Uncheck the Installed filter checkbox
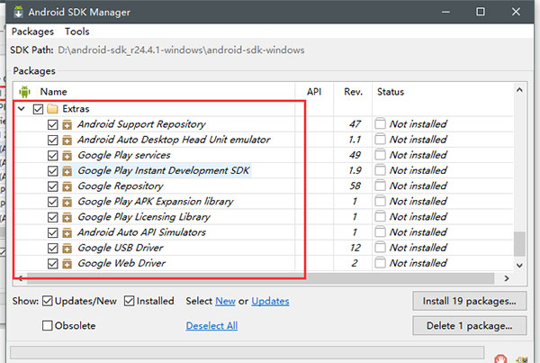This screenshot has width=540, height=363. coord(130,301)
